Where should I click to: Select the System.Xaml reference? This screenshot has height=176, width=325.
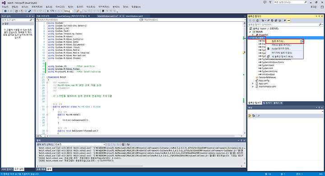pos(268,65)
